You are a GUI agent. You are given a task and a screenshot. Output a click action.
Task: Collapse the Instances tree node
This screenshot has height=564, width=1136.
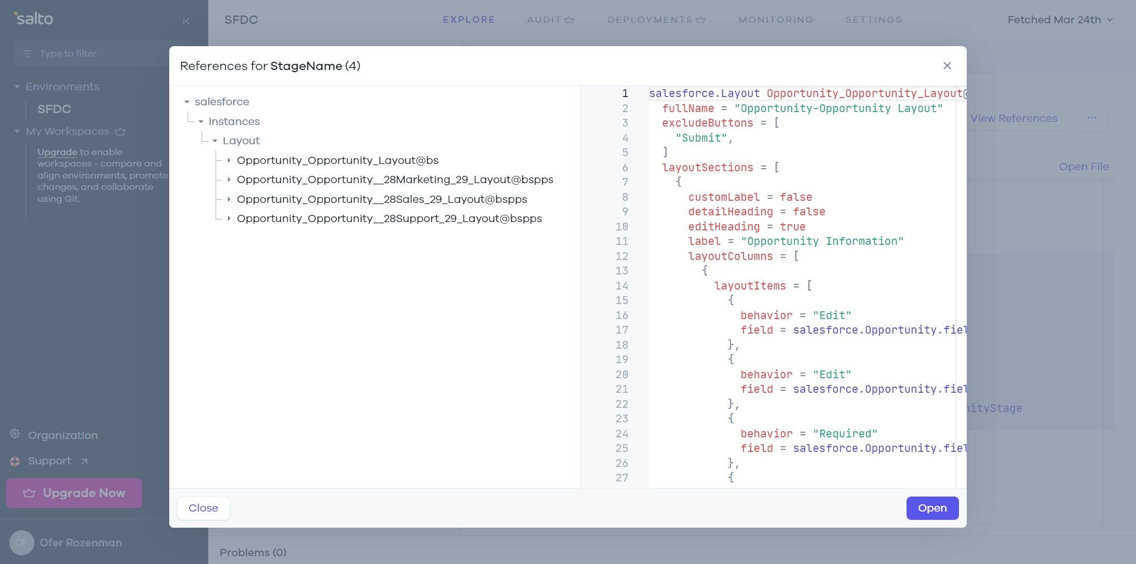coord(201,121)
